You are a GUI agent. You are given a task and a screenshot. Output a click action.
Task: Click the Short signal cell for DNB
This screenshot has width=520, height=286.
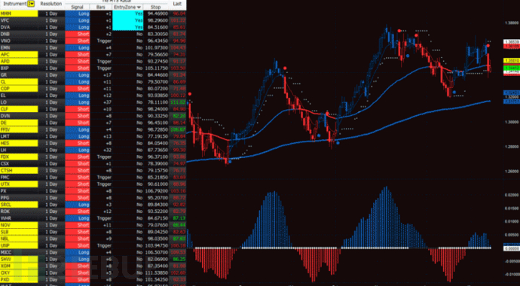click(x=78, y=34)
